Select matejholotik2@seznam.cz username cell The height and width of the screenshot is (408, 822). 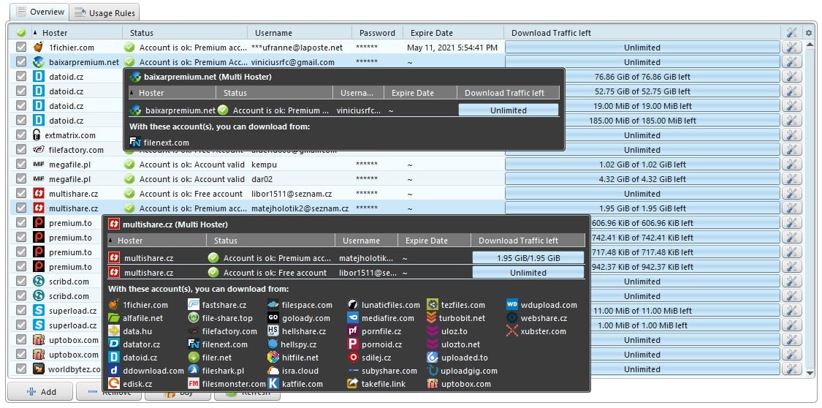click(300, 208)
